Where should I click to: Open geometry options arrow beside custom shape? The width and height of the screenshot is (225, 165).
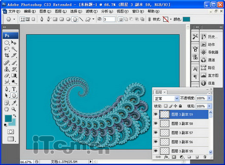point(93,19)
